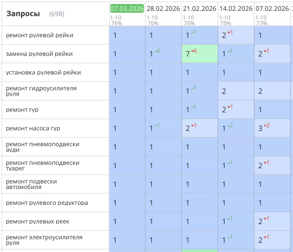
Task: Click the green +2 arrow in ремонт насоса гур row
Action: (x=231, y=126)
